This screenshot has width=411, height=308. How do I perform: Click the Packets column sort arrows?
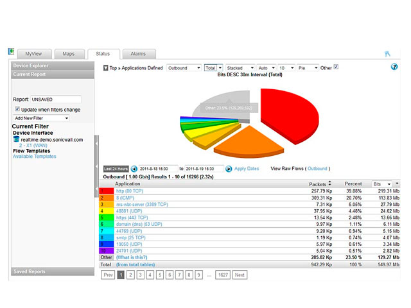[330, 184]
